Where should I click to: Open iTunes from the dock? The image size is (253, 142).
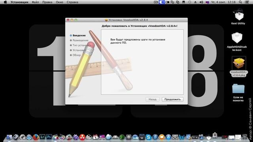pos(155,137)
